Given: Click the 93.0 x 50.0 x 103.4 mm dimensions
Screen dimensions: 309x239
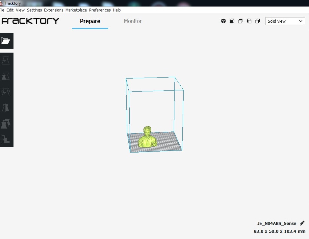Looking at the screenshot, I should pos(279,231).
